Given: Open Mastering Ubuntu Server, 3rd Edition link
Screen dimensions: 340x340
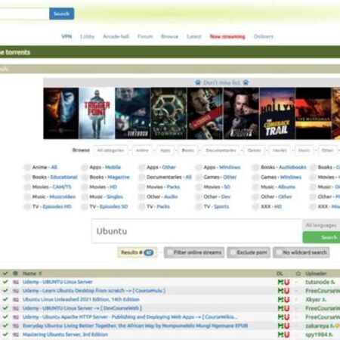Looking at the screenshot, I should click(x=65, y=335).
